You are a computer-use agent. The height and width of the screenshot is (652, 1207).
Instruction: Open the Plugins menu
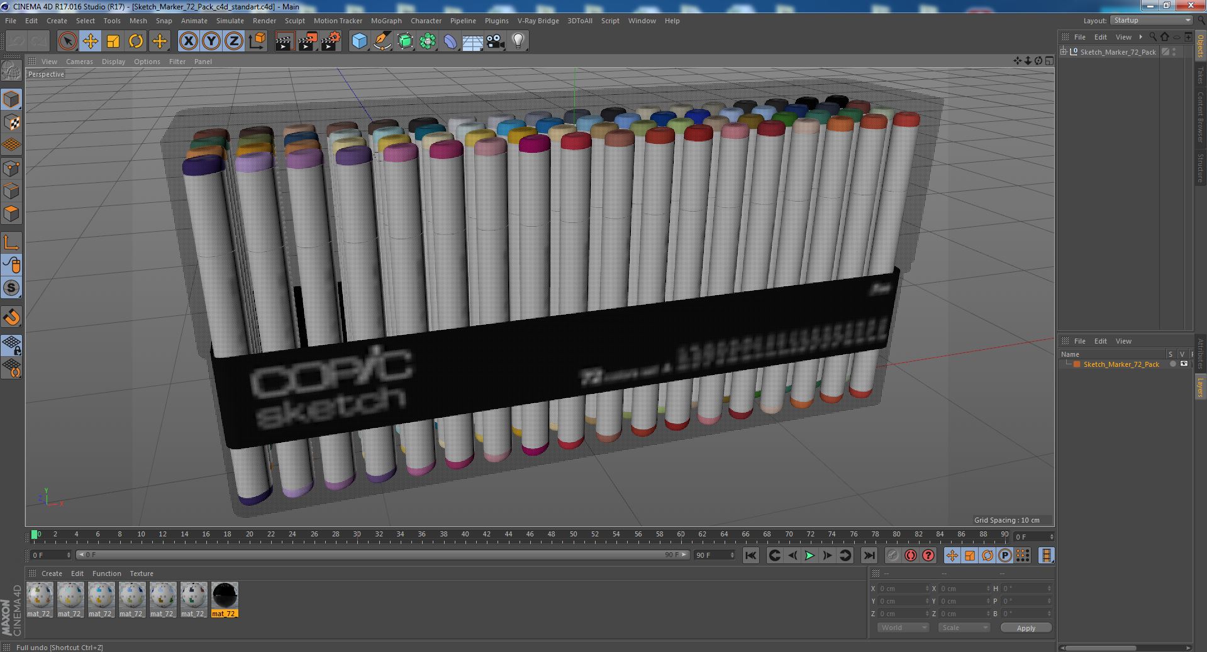(x=496, y=21)
